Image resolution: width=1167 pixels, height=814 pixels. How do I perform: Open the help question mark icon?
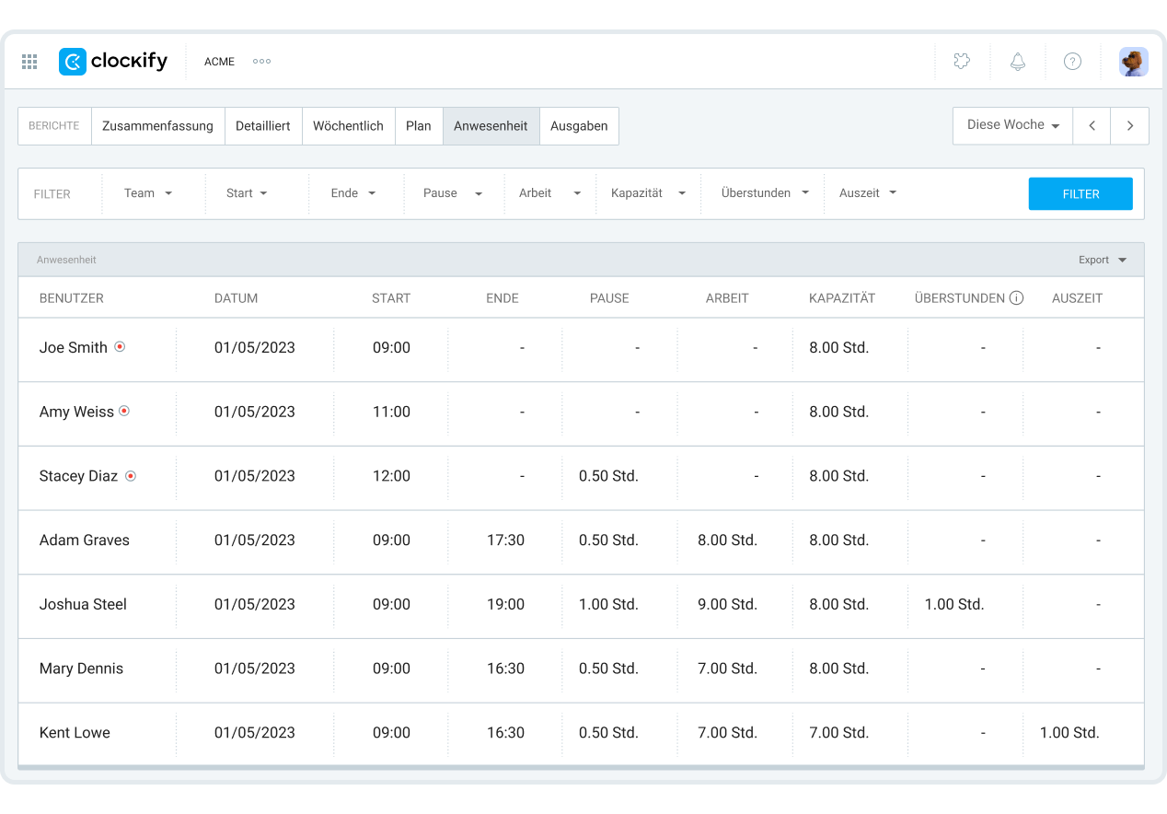pos(1072,62)
